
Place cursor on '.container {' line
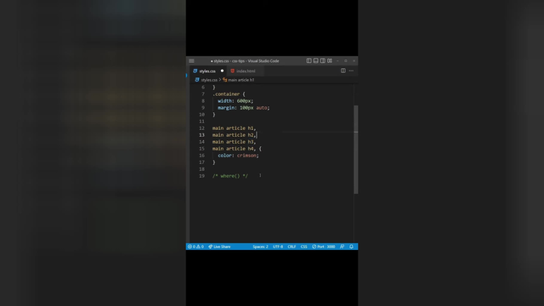229,94
